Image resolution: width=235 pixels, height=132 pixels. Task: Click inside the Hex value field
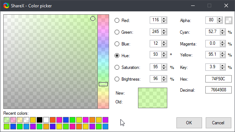pyautogui.click(x=219, y=79)
